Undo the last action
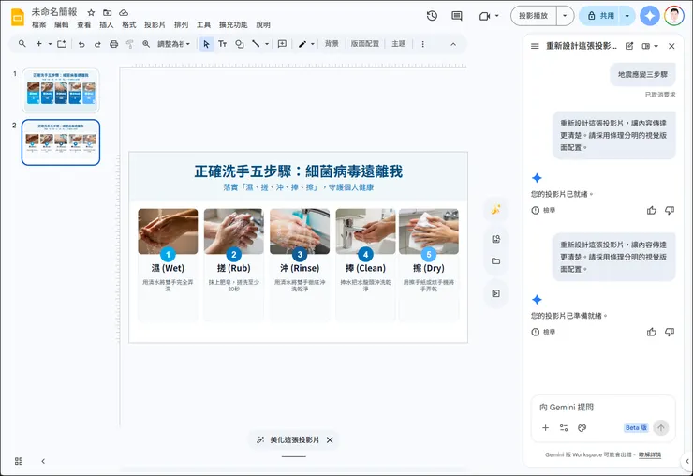Image resolution: width=693 pixels, height=476 pixels. pyautogui.click(x=81, y=44)
